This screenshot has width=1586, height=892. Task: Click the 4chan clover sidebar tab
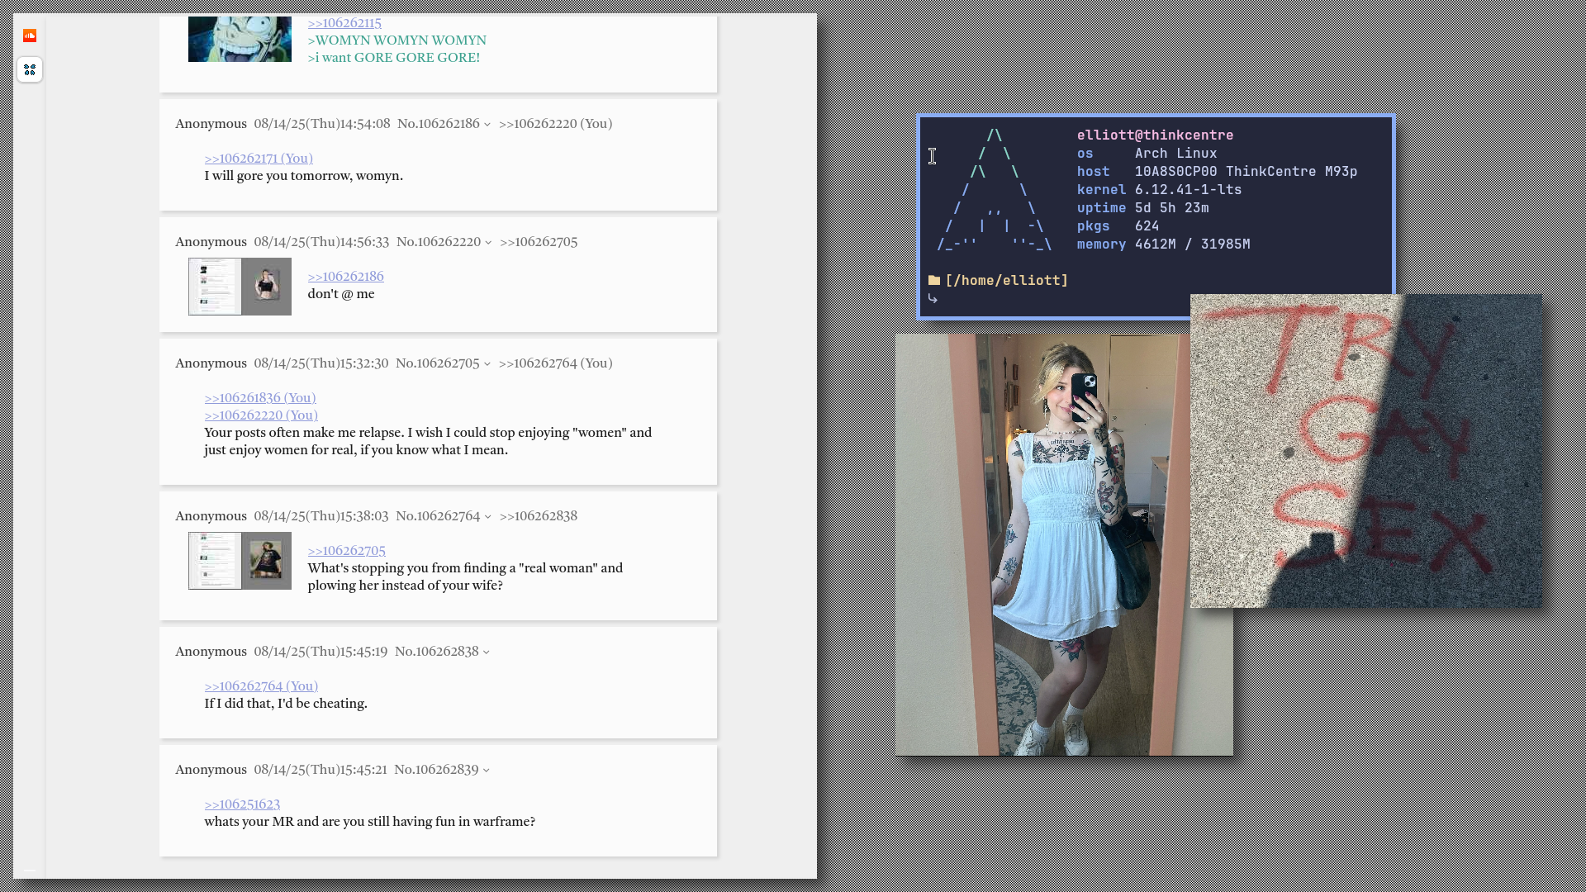point(30,69)
